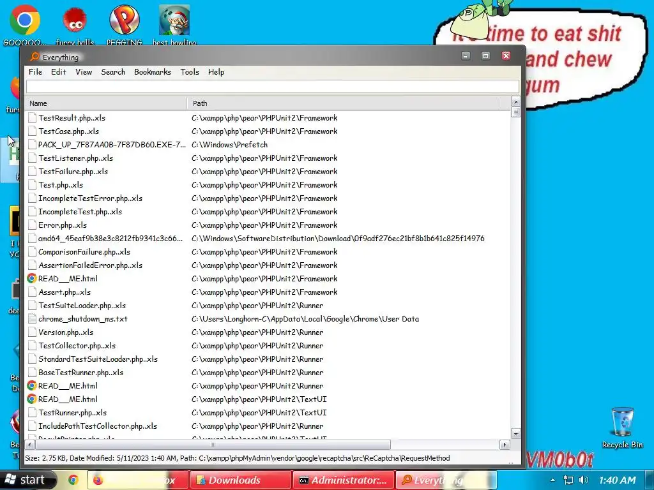Viewport: 654px width, 490px height.
Task: Select text file icon of chrome_shutdown_ms.txt
Action: 32,319
